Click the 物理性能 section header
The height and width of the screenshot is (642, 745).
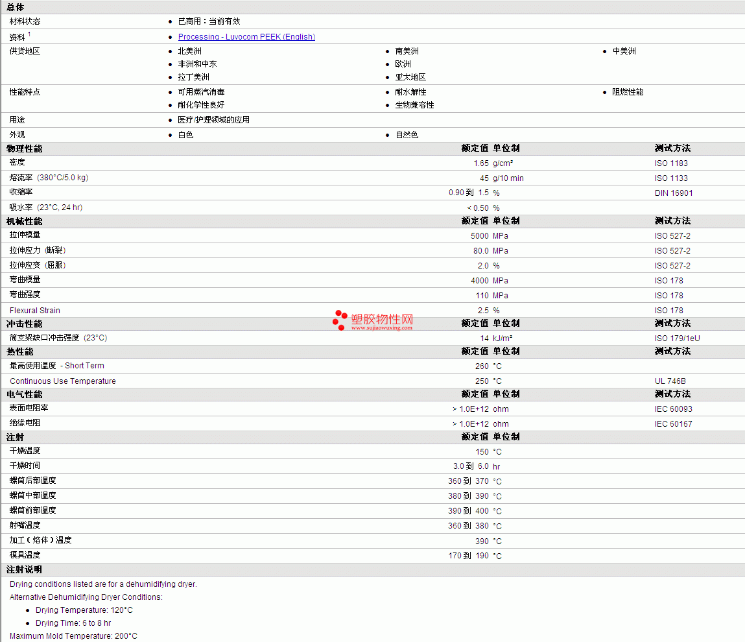(x=24, y=149)
